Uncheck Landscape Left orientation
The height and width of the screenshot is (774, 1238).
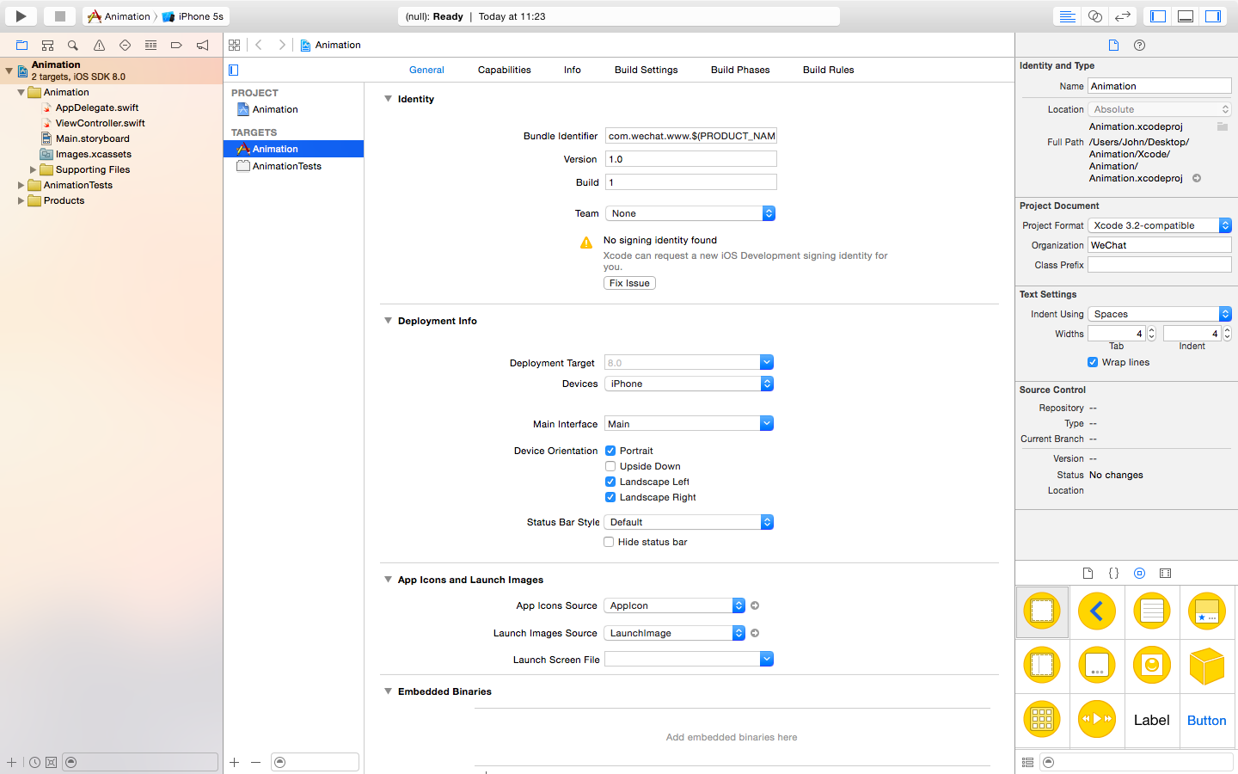pos(610,482)
